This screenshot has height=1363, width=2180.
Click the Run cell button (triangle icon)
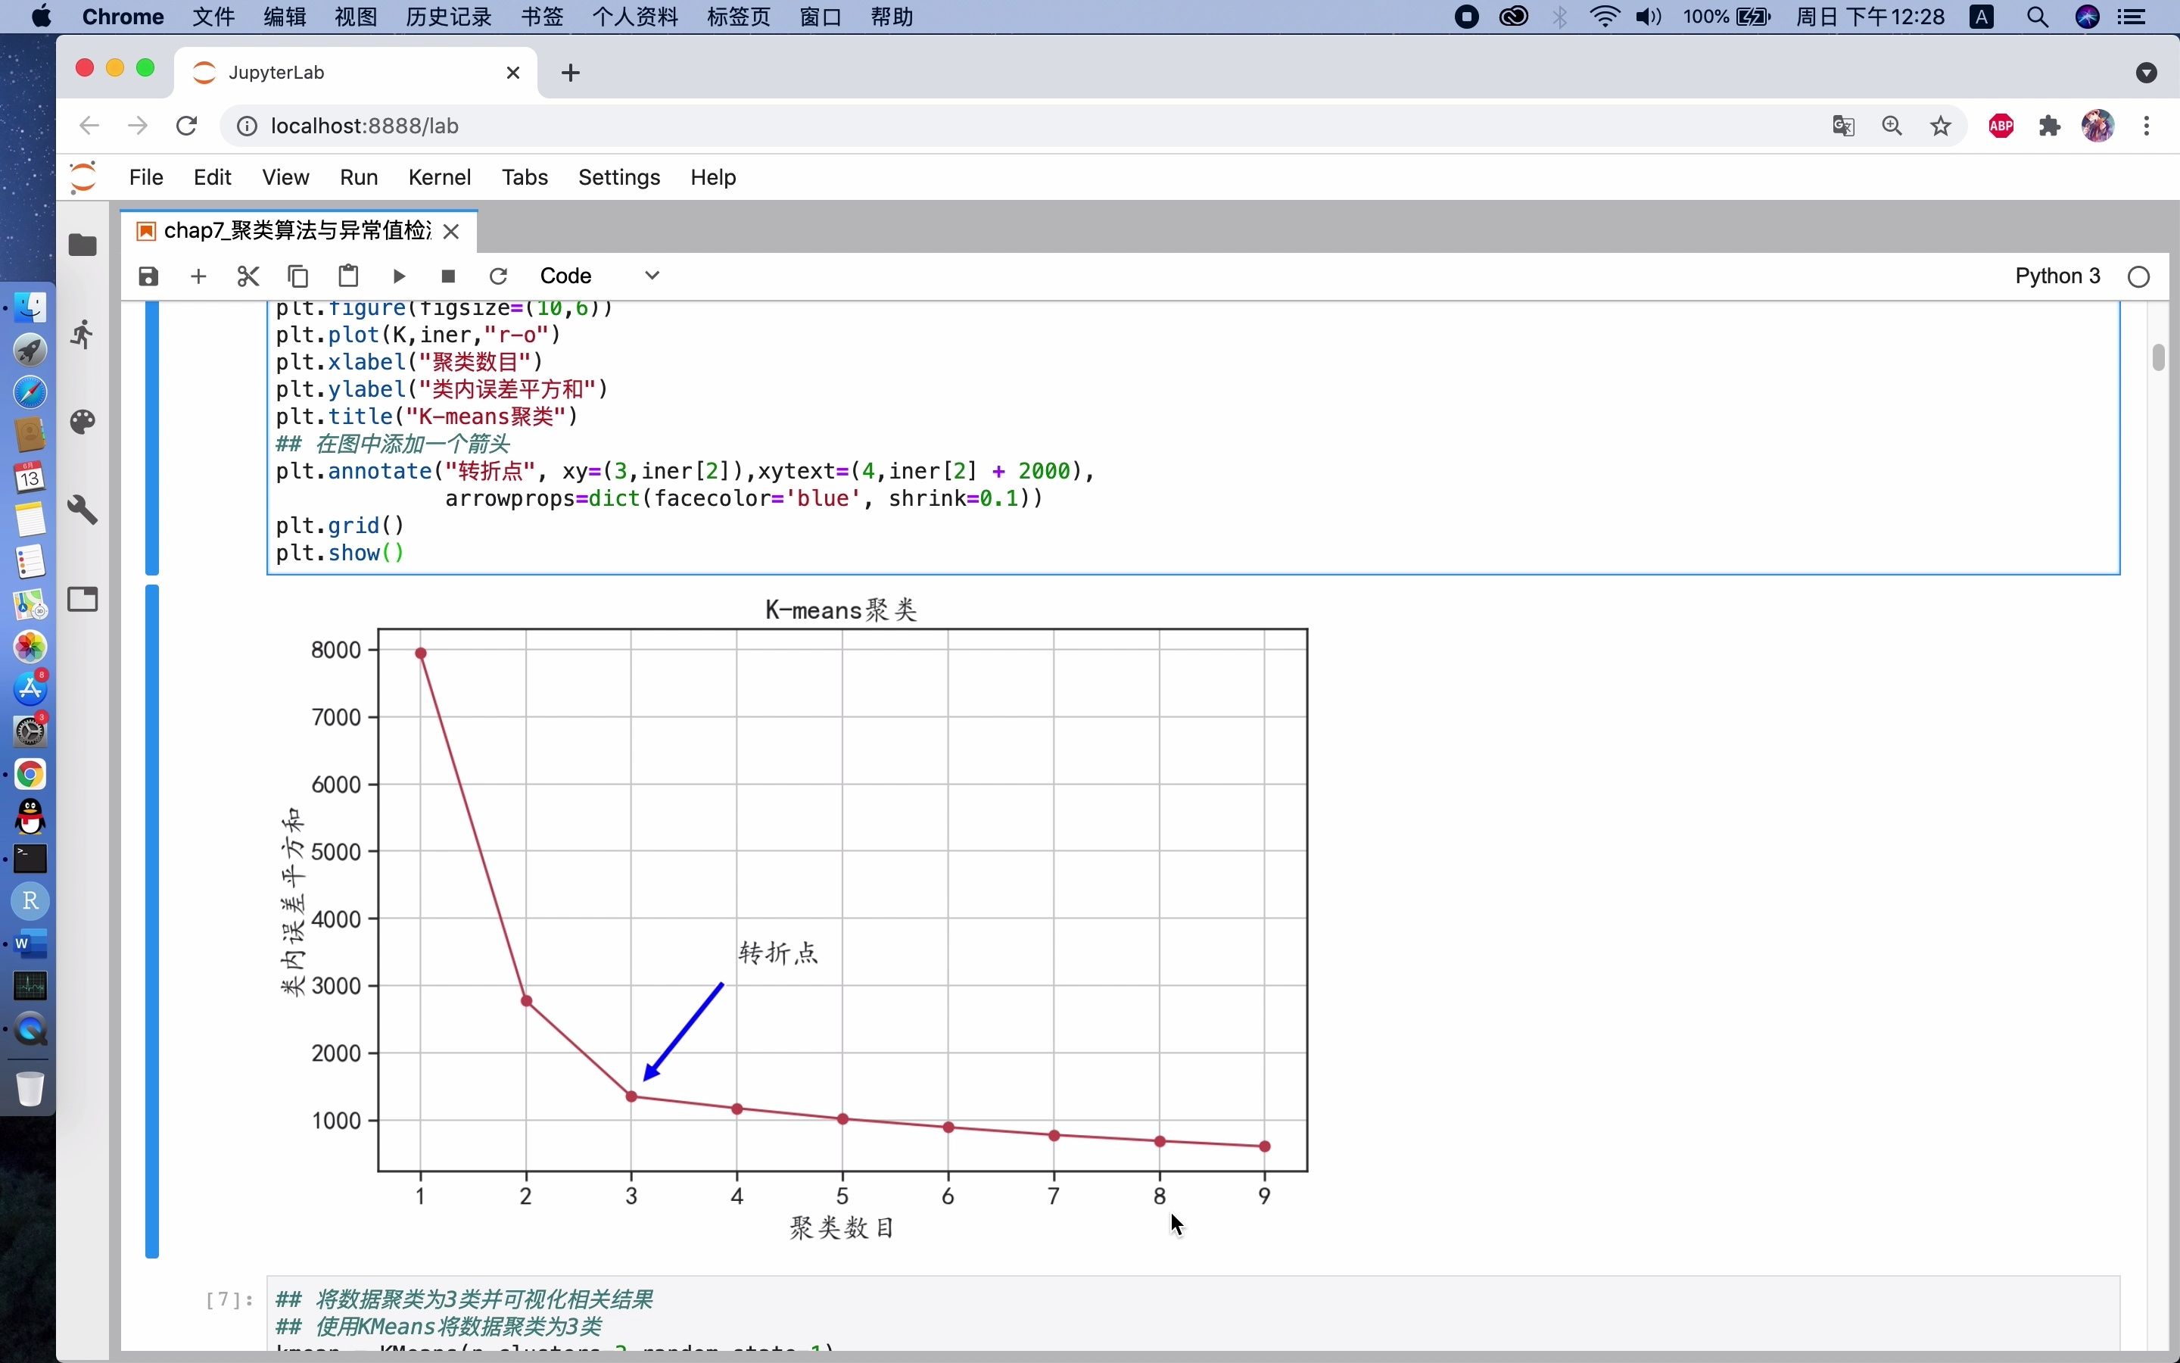(x=399, y=276)
